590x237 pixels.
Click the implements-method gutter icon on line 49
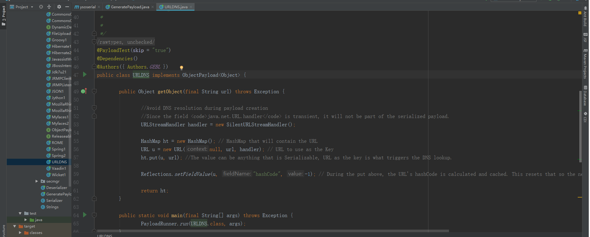click(84, 91)
